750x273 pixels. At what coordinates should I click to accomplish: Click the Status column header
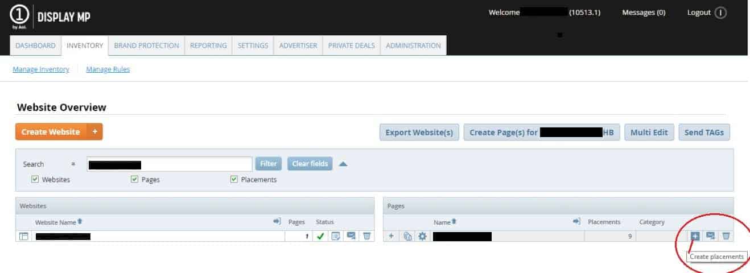pos(325,222)
